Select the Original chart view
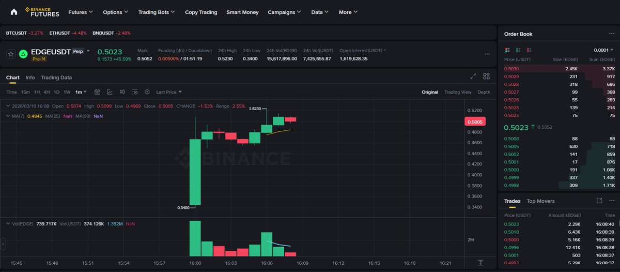 430,92
